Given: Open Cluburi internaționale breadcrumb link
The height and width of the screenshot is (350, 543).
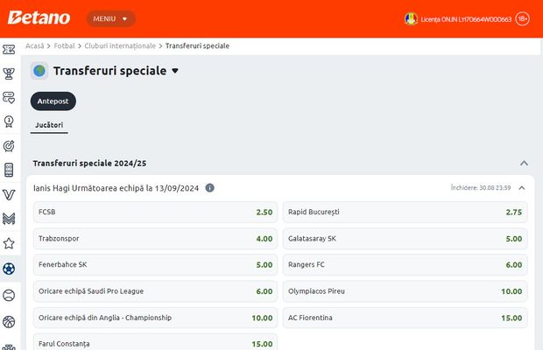Looking at the screenshot, I should [120, 45].
